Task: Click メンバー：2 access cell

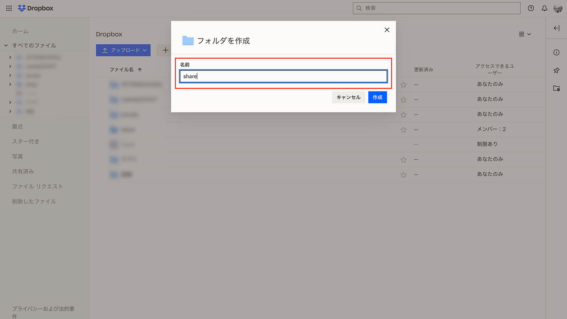Action: (491, 129)
